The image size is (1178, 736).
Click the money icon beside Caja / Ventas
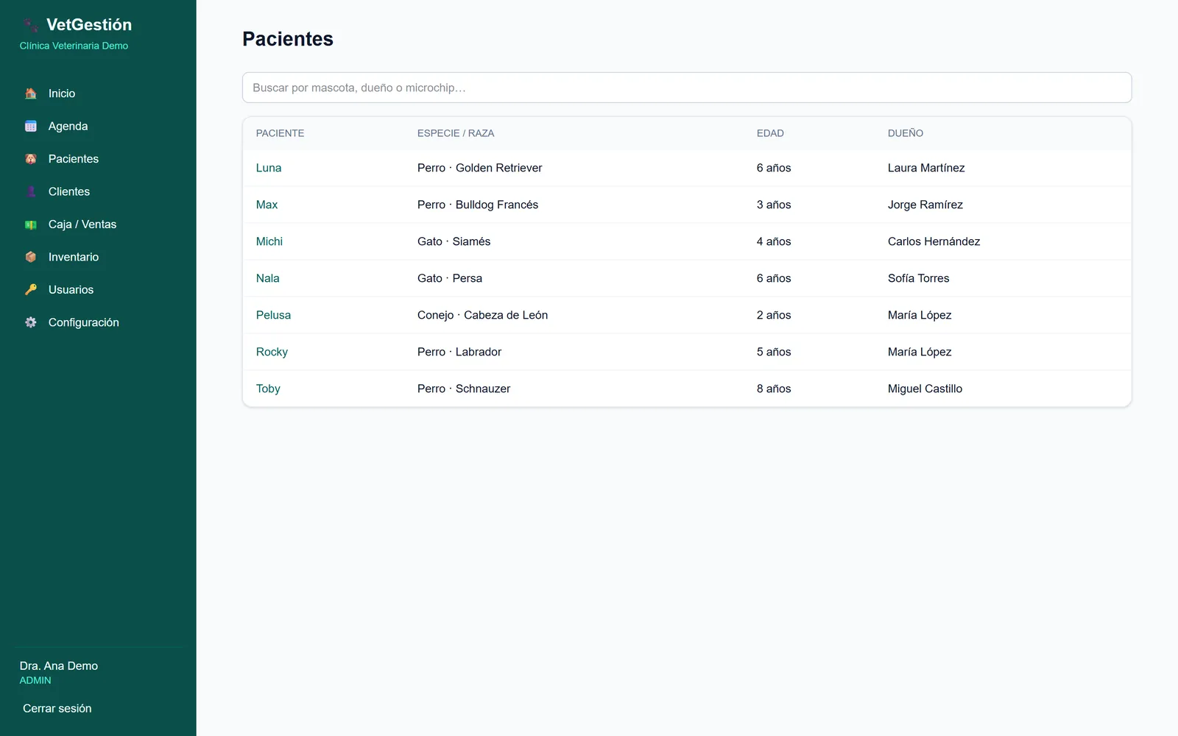[x=30, y=224]
